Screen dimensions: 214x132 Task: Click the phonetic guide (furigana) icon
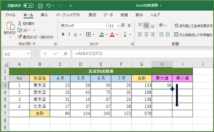tap(125, 34)
